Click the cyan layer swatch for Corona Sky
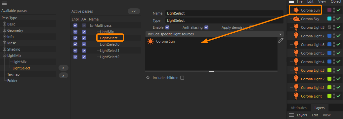Screen dimensions: 343x119 [x=329, y=19]
